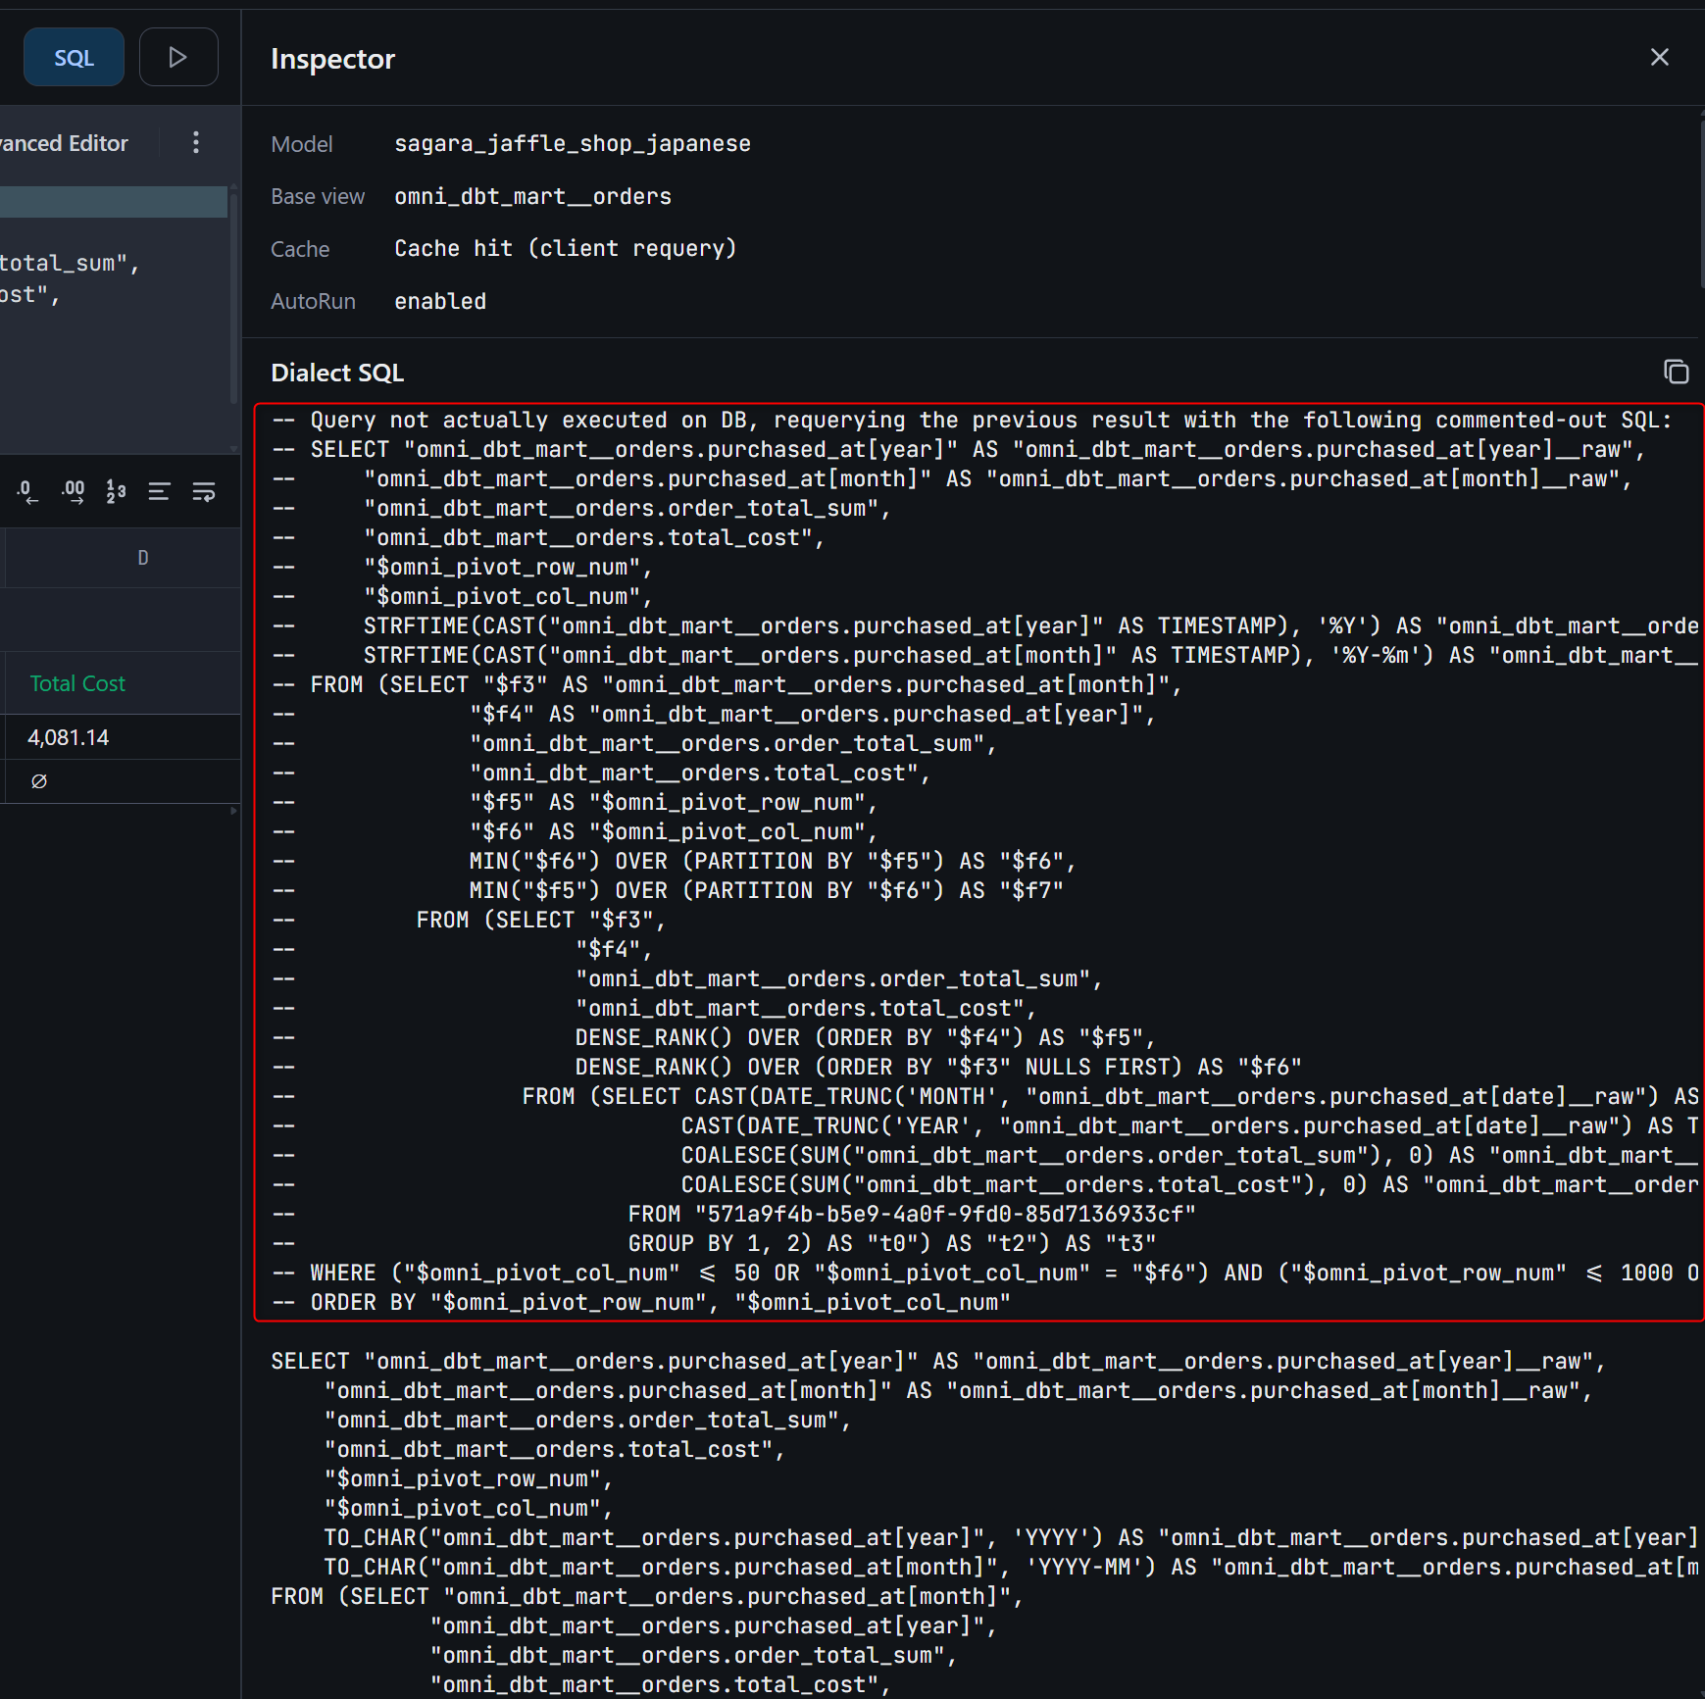
Task: Close the Inspector panel
Action: click(x=1659, y=58)
